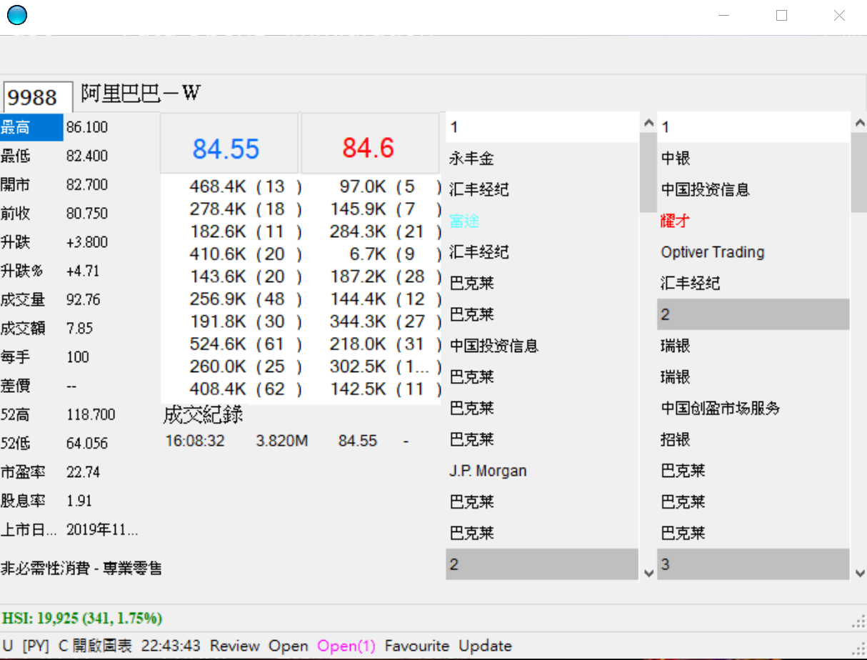
Task: Click the 成交額 value 7.85
Action: pyautogui.click(x=80, y=329)
